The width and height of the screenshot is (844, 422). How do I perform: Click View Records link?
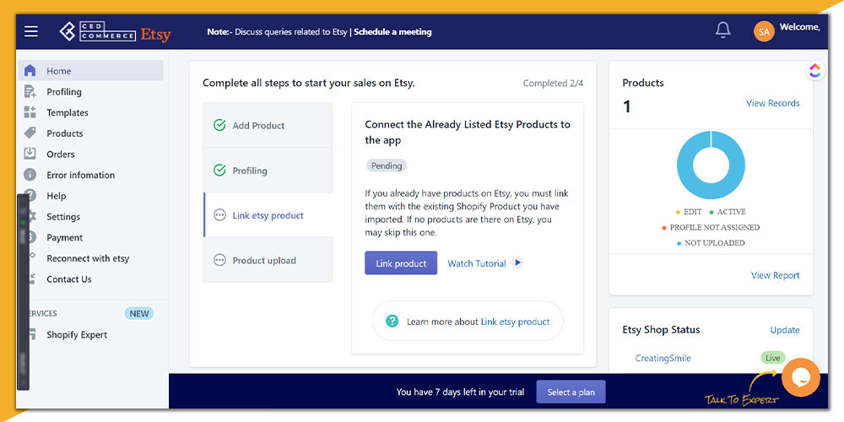[x=772, y=103]
